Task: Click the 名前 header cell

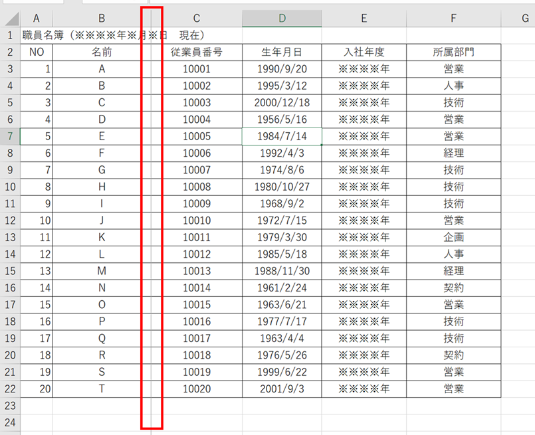Action: point(101,52)
